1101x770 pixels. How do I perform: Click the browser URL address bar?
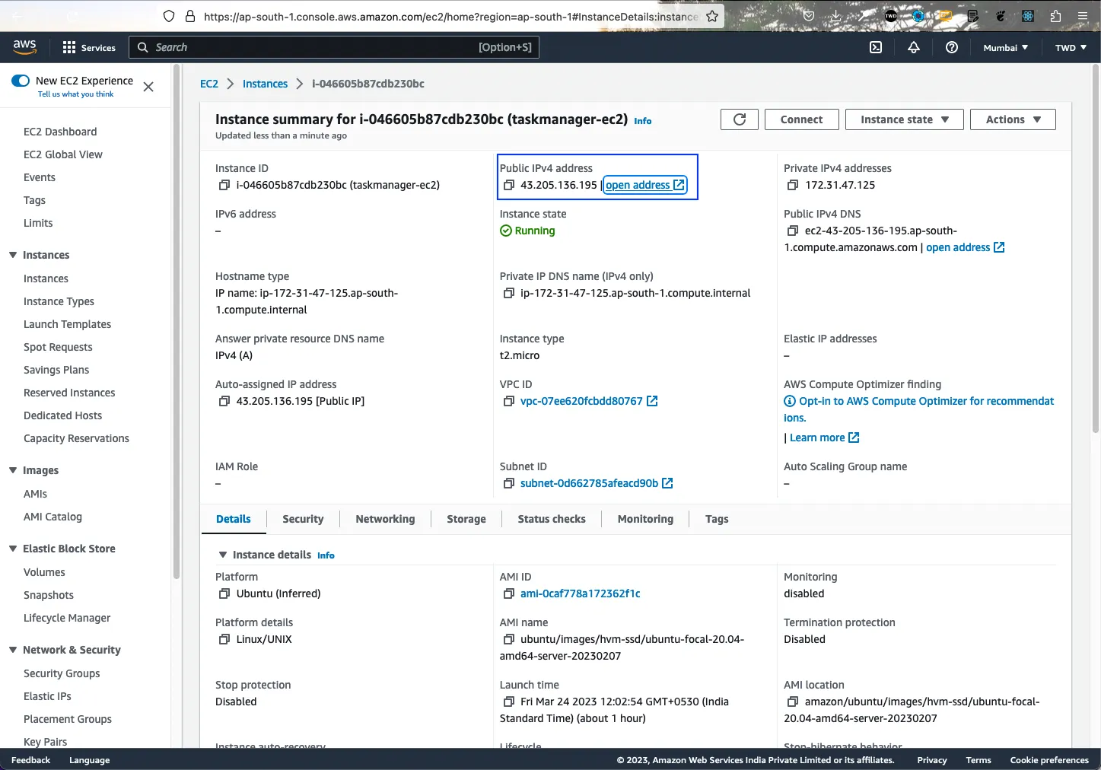(450, 16)
